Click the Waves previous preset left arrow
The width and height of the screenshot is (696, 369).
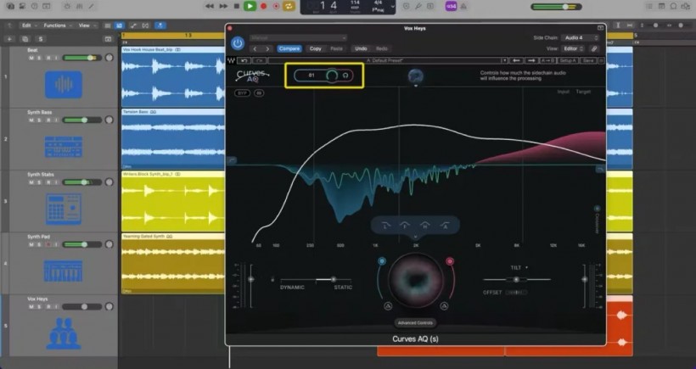tap(516, 60)
